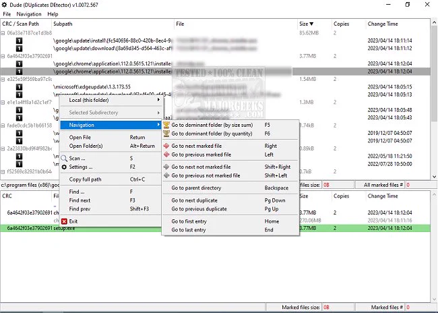Expand the Selected Subdirectory submenu

point(111,113)
